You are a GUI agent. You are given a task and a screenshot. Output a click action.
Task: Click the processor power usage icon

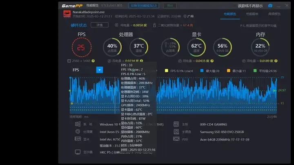point(109,61)
